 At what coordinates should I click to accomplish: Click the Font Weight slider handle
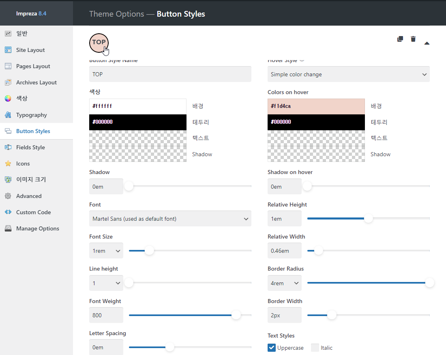(x=236, y=315)
